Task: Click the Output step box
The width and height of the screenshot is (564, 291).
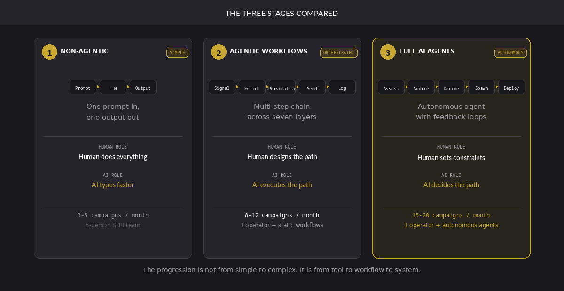Action: [x=143, y=87]
